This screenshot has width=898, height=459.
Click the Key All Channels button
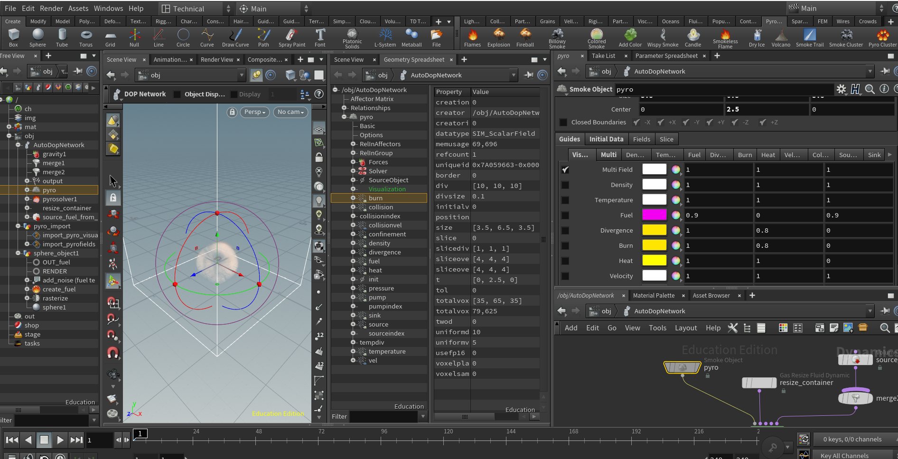tap(844, 455)
